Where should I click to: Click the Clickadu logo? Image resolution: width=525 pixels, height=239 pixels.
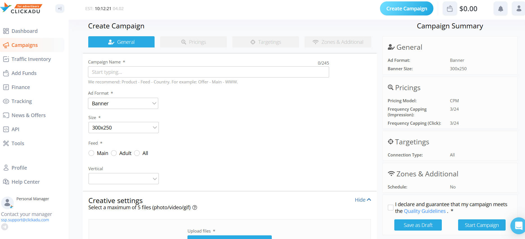(21, 9)
